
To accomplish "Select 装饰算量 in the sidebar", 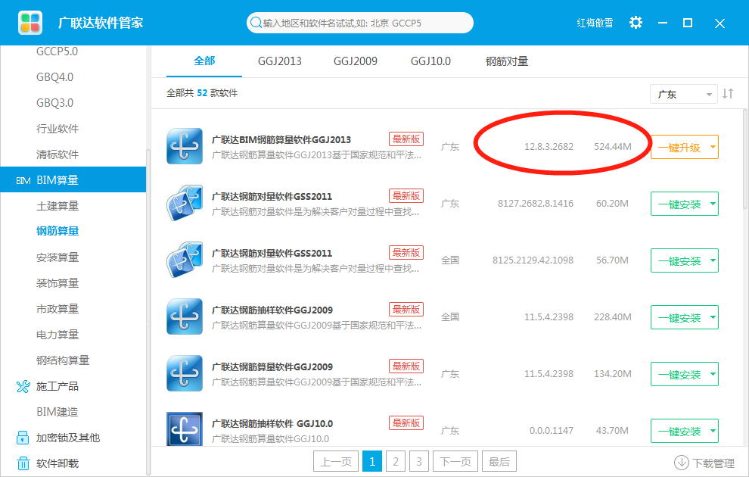I will (x=57, y=283).
